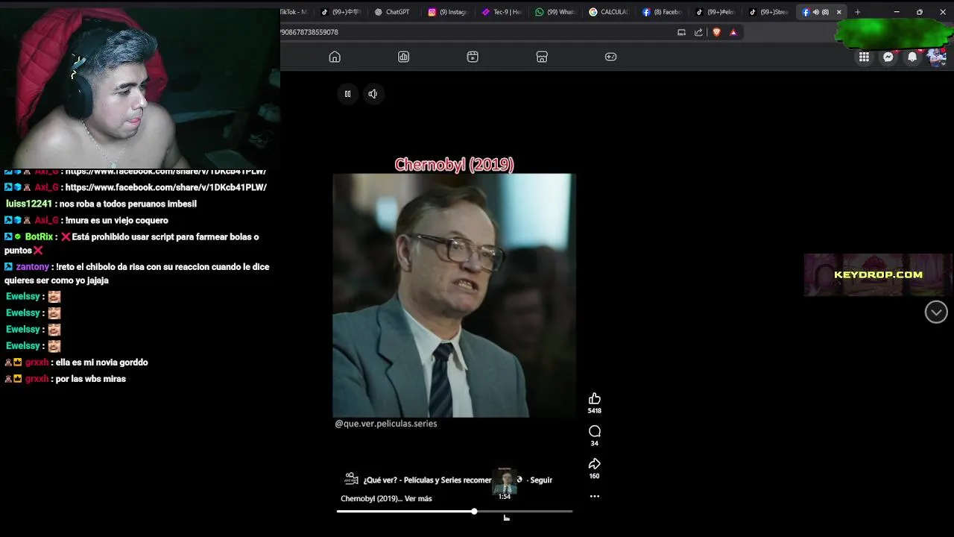Open a new browser tab

(x=857, y=12)
